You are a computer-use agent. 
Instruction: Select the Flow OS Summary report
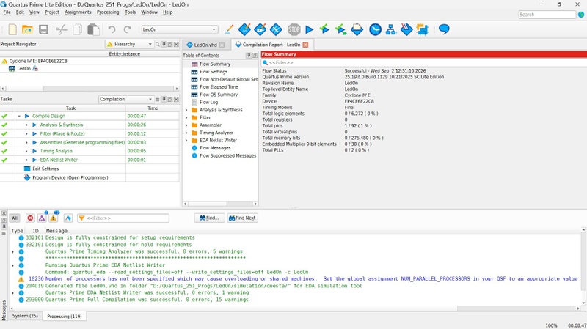[218, 95]
